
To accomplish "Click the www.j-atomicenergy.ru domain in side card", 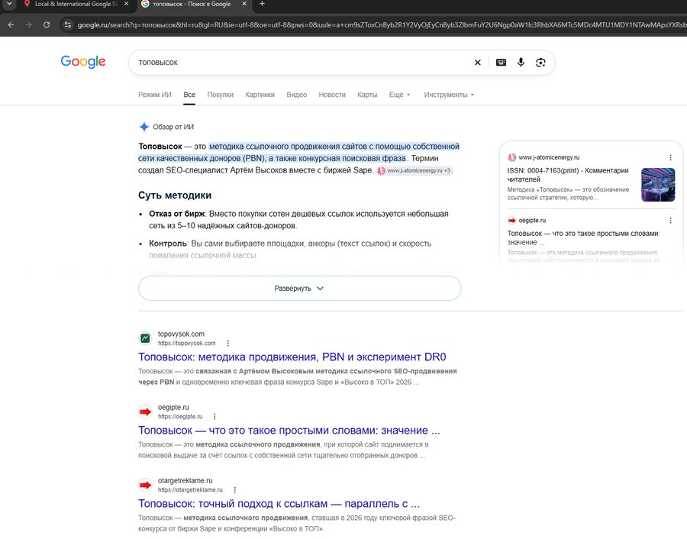I will (x=549, y=157).
